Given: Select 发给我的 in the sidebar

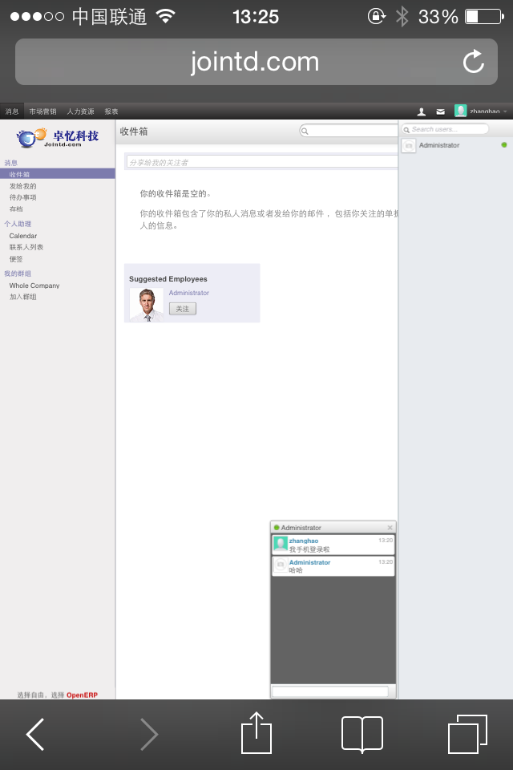Looking at the screenshot, I should [x=23, y=186].
